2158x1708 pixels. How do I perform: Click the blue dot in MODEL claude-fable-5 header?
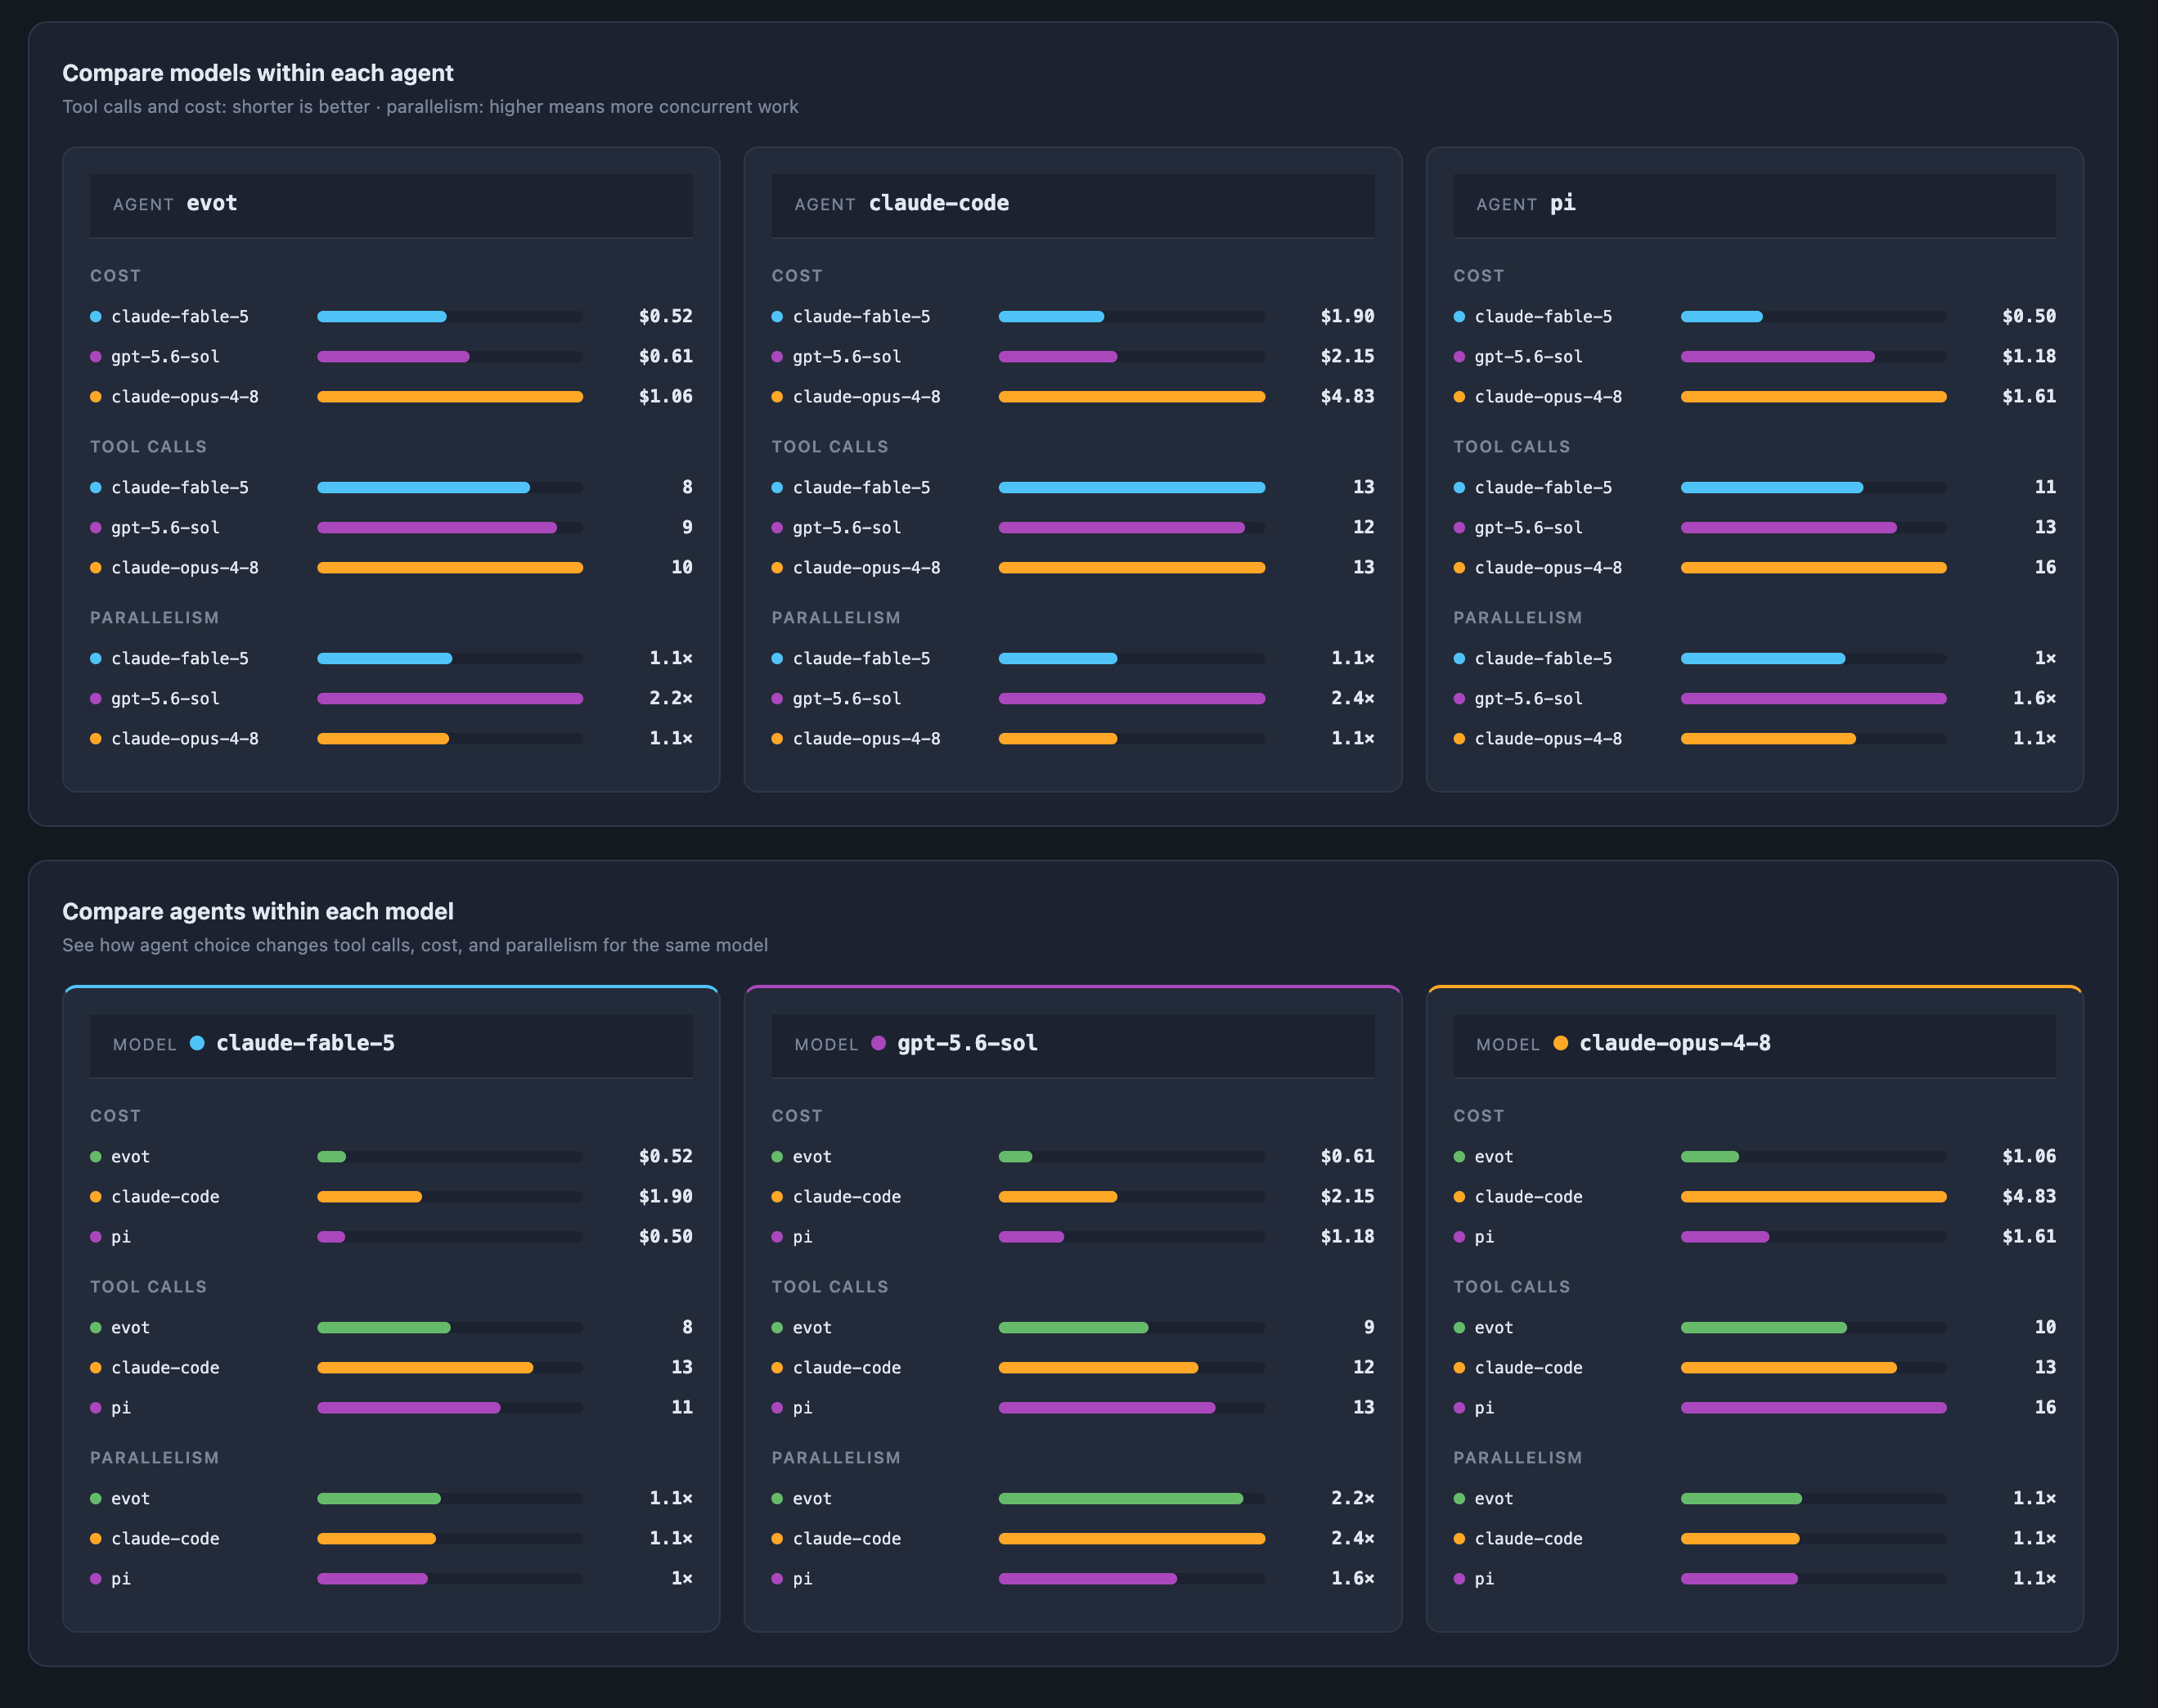[197, 1043]
